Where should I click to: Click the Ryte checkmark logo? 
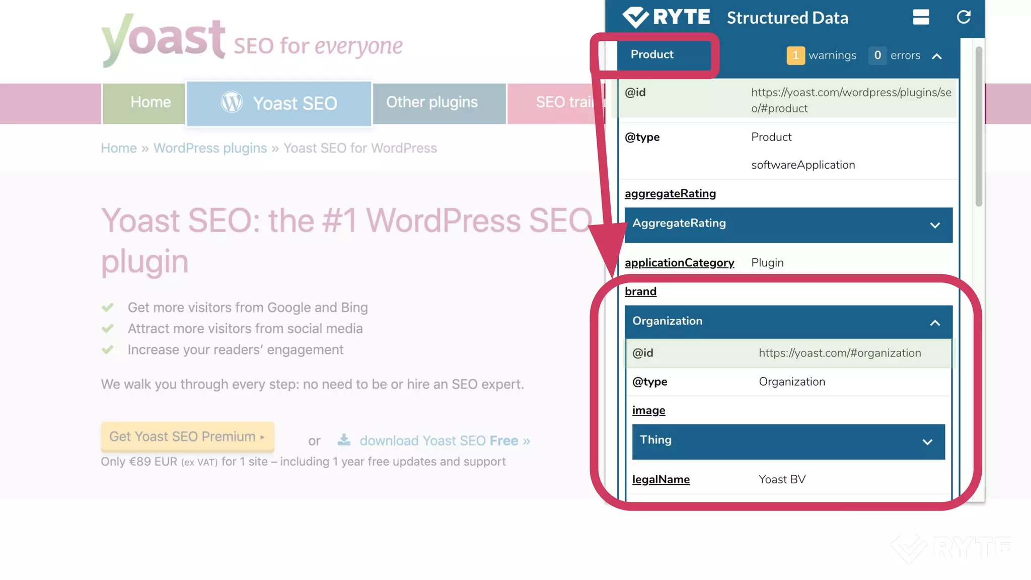[x=636, y=17]
